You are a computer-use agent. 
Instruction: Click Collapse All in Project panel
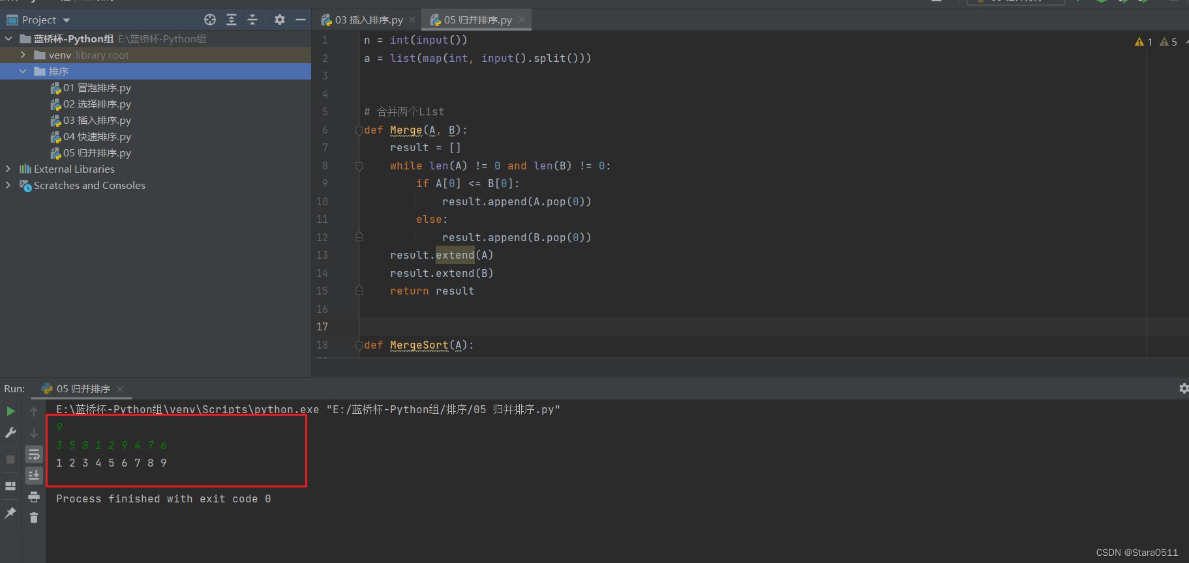252,20
